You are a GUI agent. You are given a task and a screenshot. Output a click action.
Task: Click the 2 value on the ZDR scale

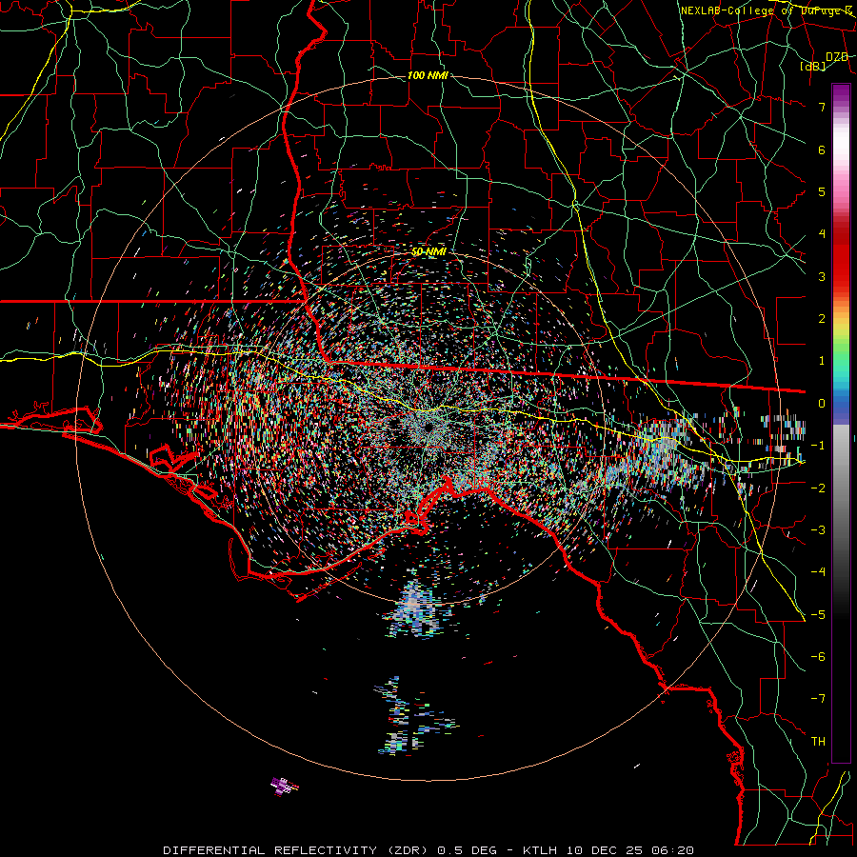822,319
